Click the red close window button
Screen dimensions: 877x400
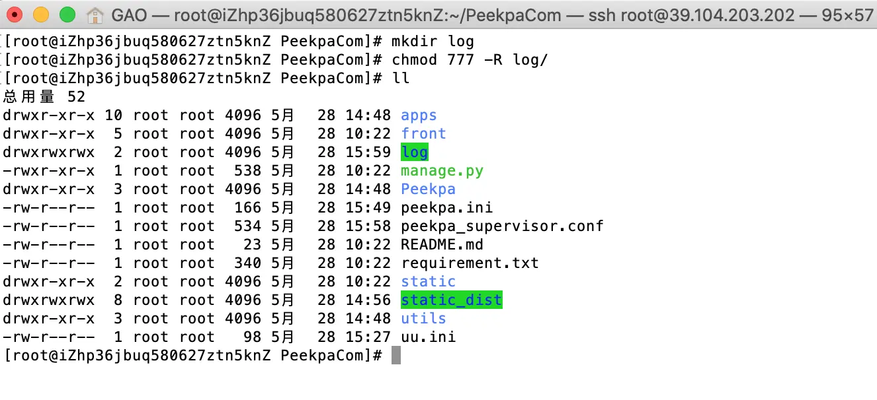coord(15,14)
